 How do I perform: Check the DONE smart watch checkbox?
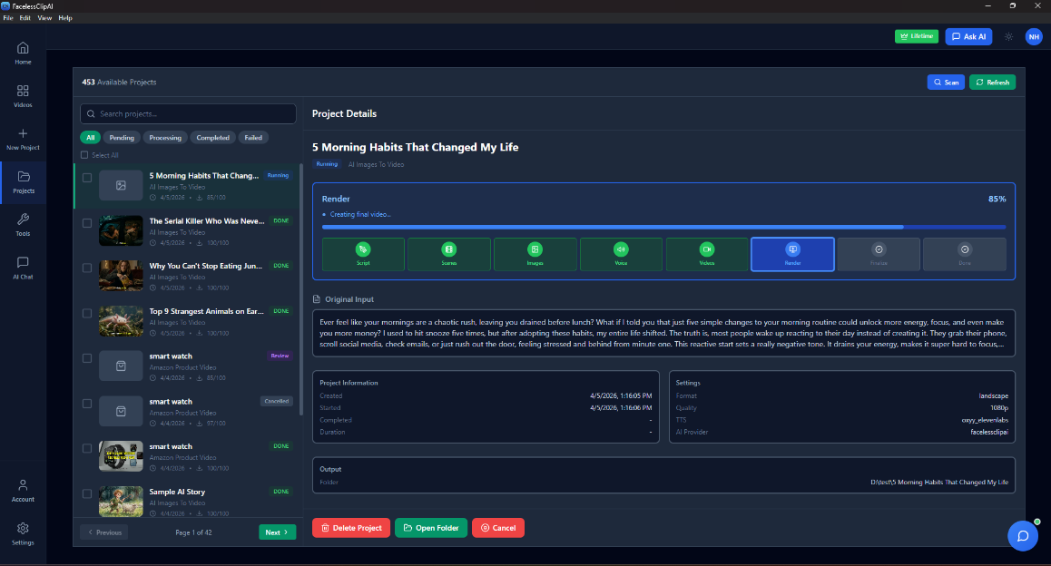[87, 449]
